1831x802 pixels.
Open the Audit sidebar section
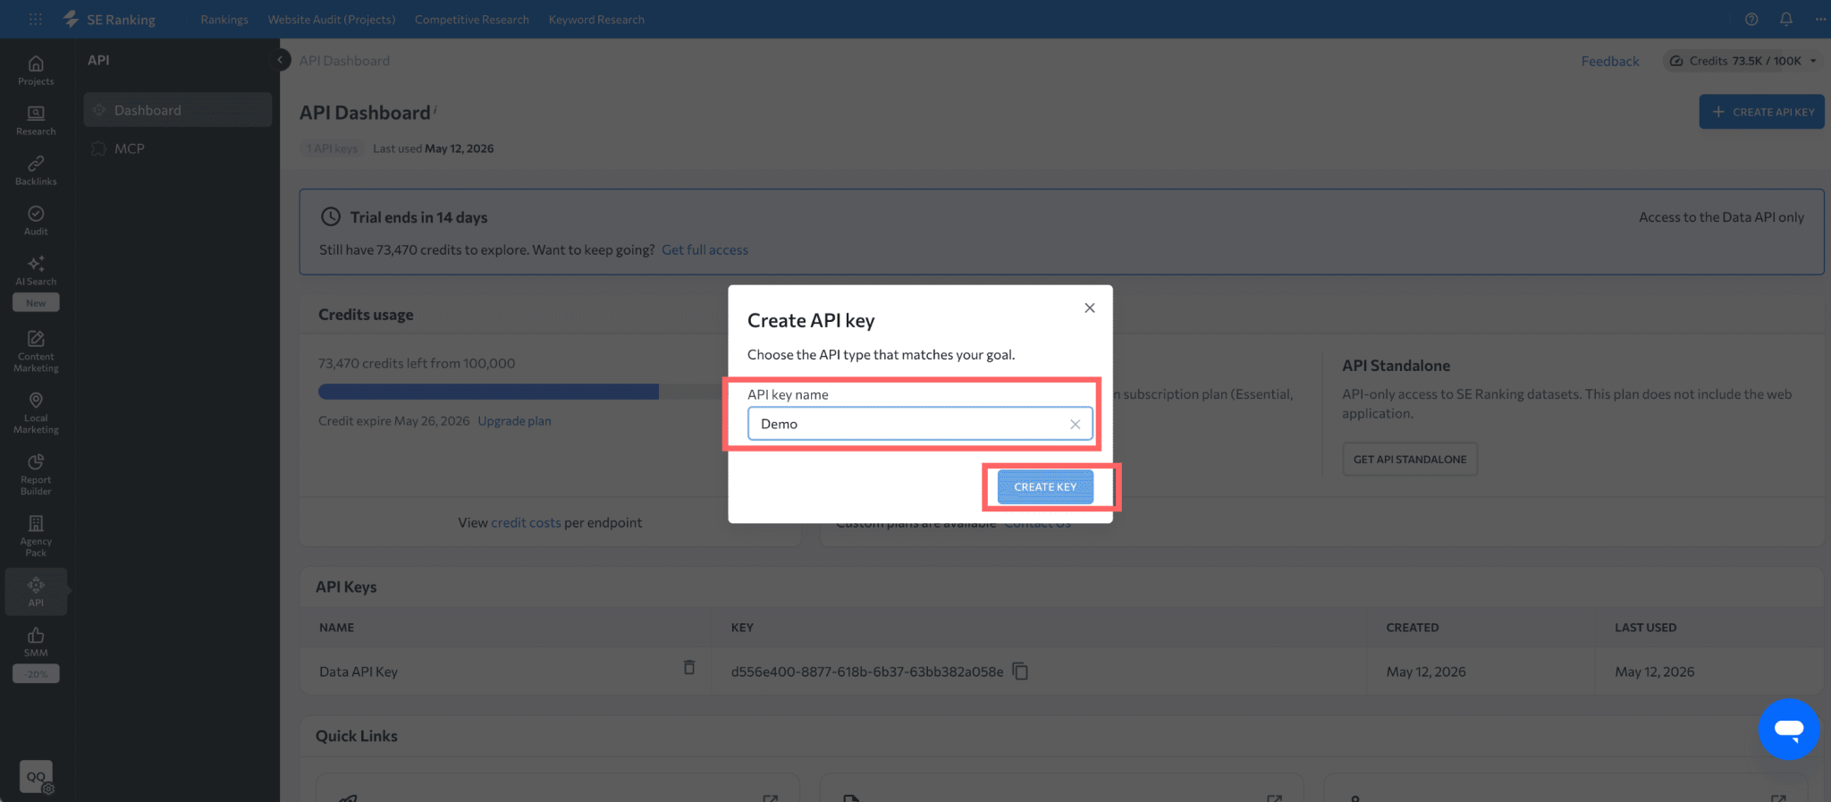pyautogui.click(x=36, y=221)
